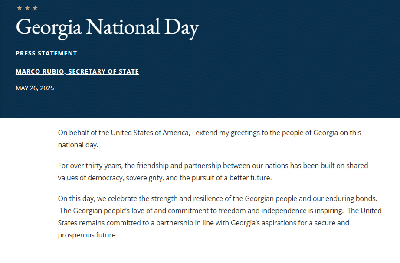The width and height of the screenshot is (400, 263).
Task: Click the words "prosperous future" at the end
Action: coord(87,235)
